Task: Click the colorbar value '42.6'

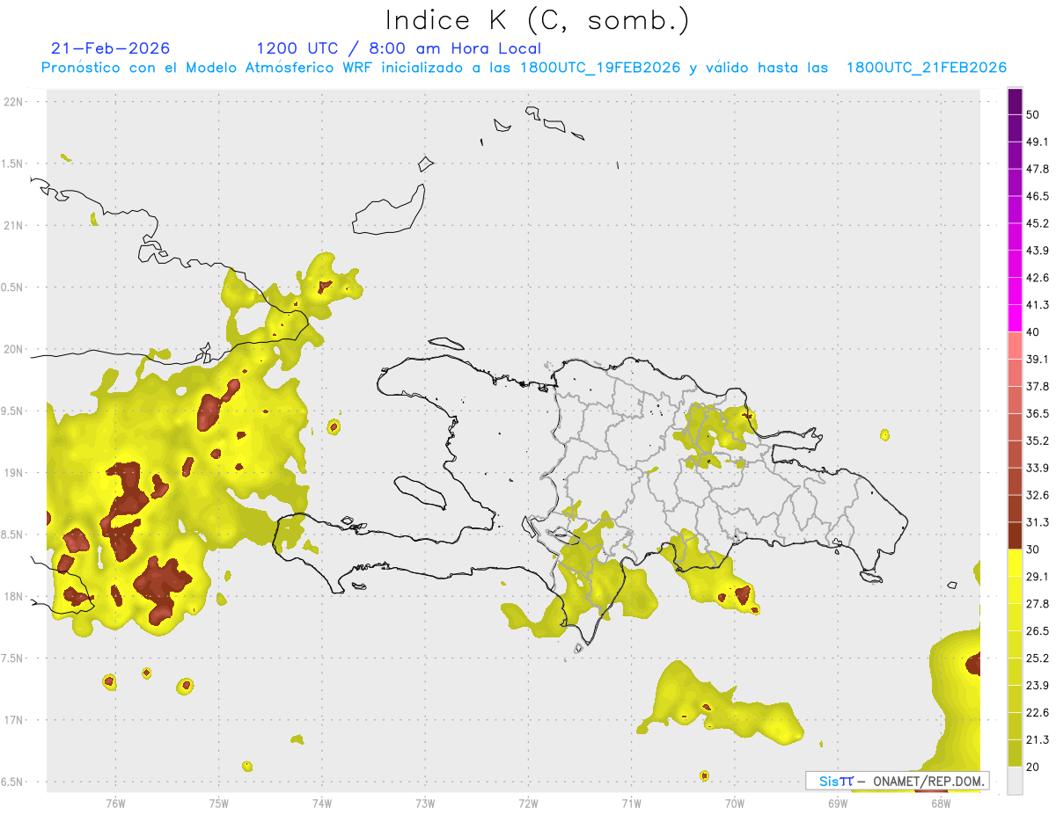Action: click(1038, 278)
